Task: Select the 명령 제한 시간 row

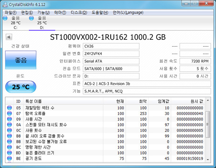Action: coord(105,147)
